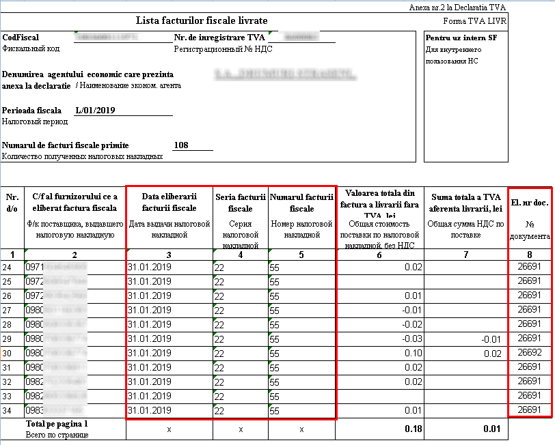This screenshot has width=555, height=445.
Task: Select the "CodFiscal" label
Action: 21,37
